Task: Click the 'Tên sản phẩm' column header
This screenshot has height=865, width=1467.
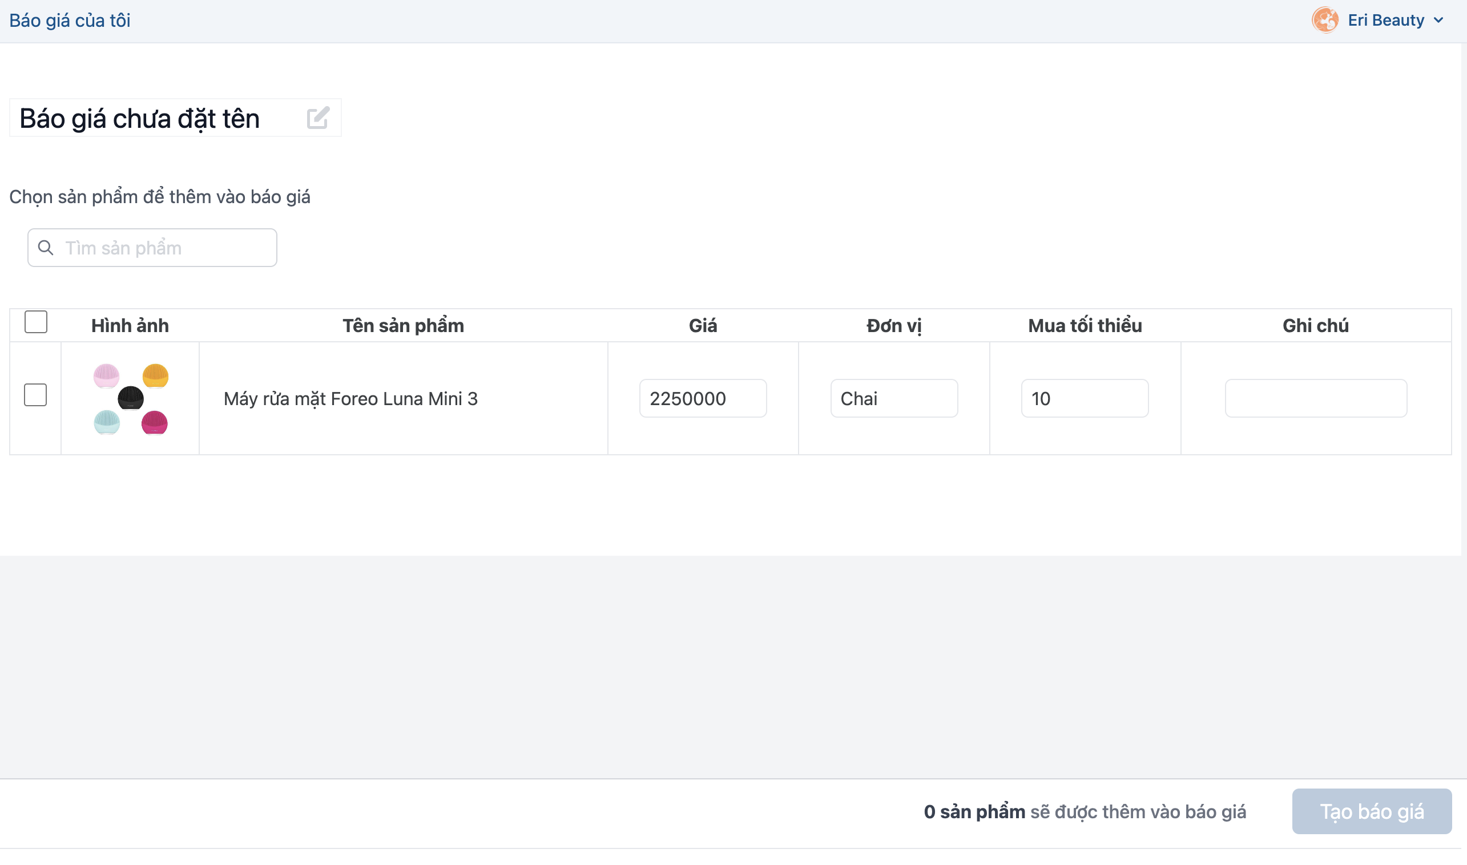Action: 403,326
